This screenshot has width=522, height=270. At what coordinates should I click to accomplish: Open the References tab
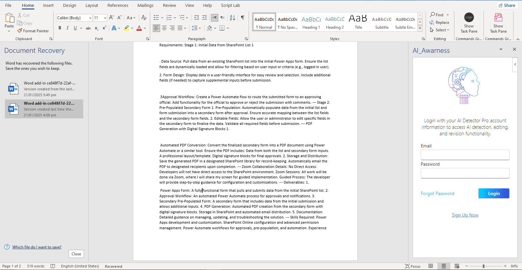pyautogui.click(x=118, y=5)
